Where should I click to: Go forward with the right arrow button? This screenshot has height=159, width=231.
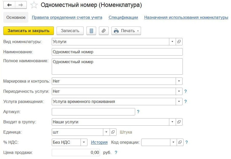[x=21, y=5]
